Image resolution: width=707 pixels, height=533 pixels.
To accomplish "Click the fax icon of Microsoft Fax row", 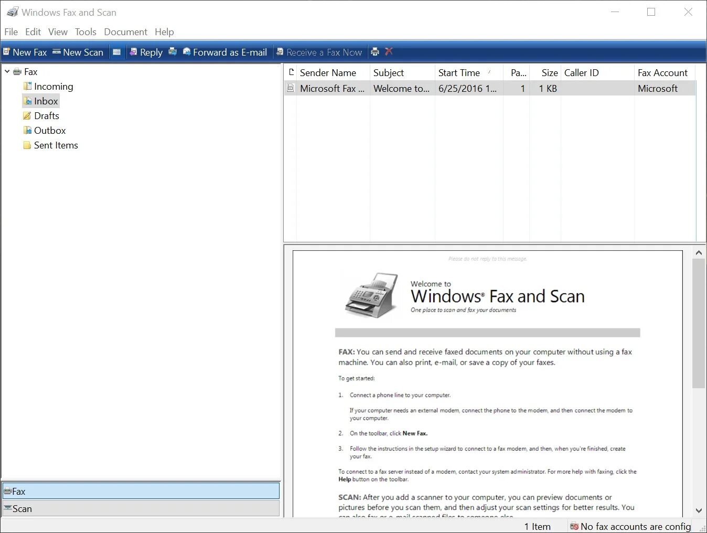I will point(291,88).
